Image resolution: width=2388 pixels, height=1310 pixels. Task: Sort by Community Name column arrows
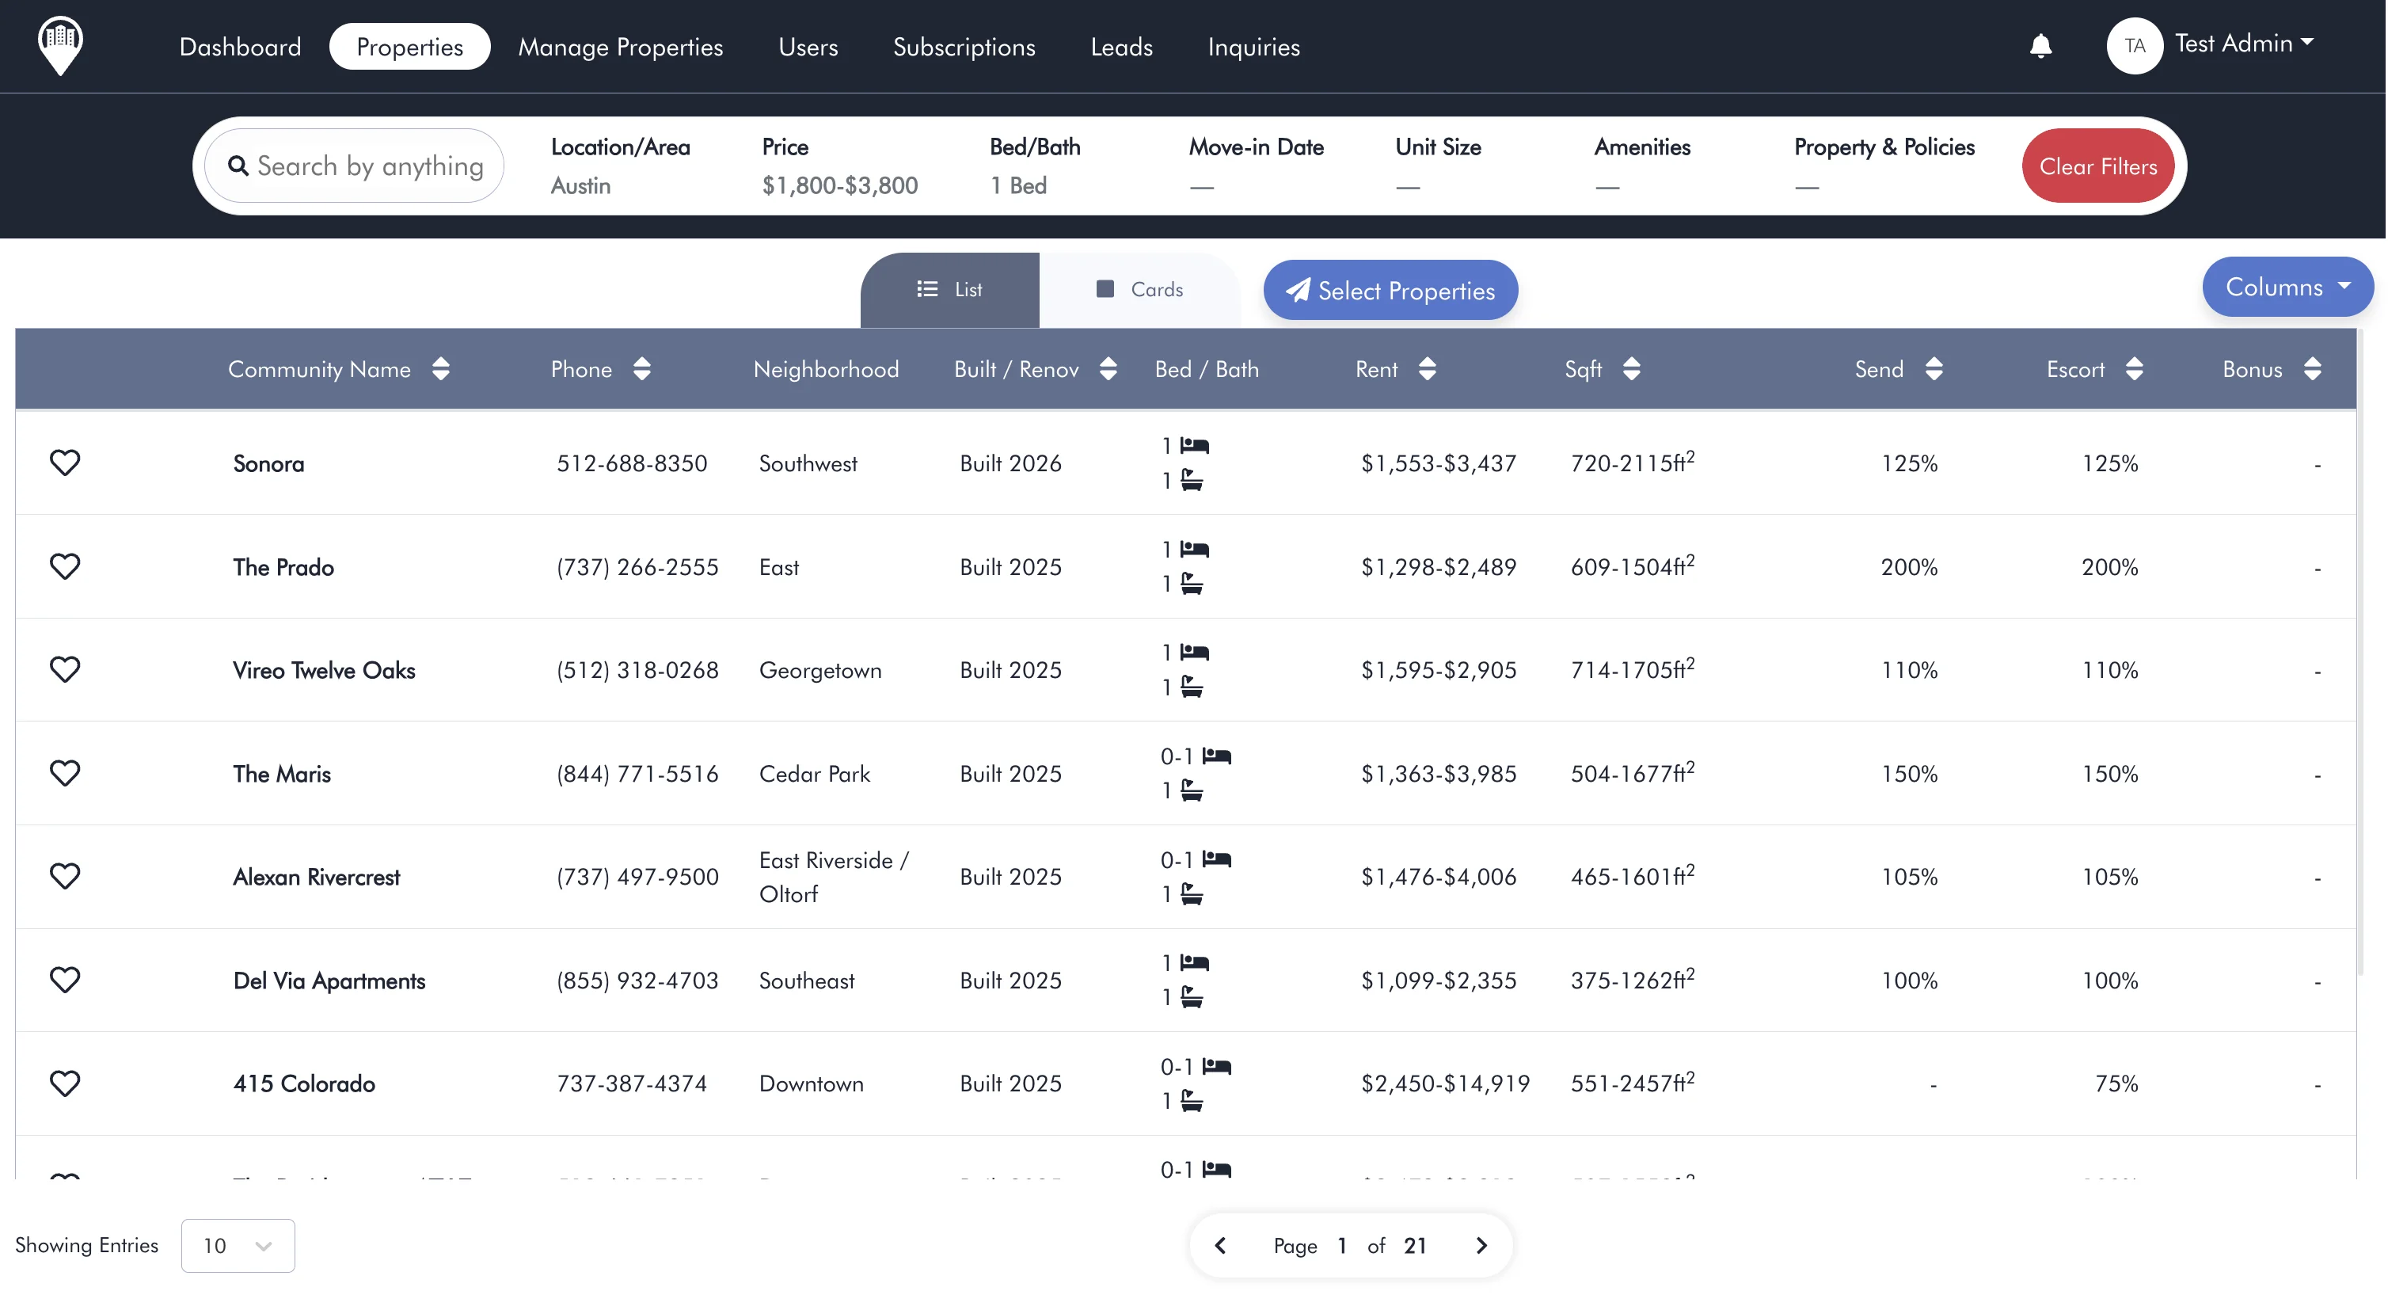coord(440,369)
